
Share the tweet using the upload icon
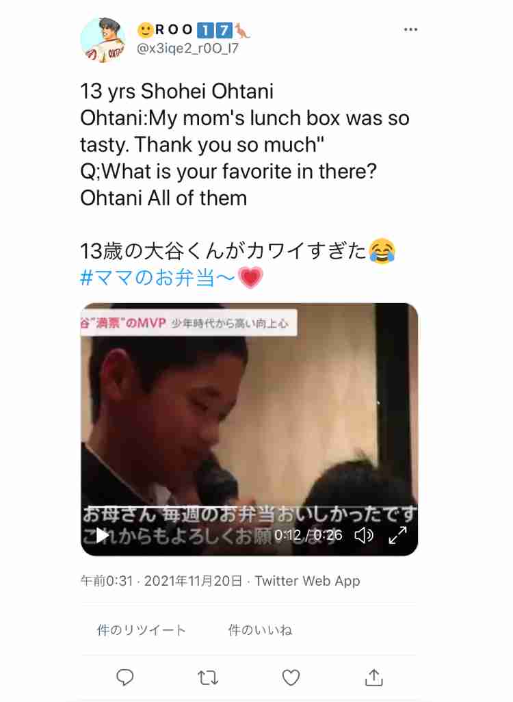(x=373, y=677)
